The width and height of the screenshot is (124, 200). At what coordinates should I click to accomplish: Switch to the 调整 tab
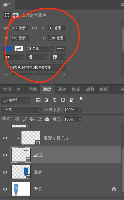[33, 89]
